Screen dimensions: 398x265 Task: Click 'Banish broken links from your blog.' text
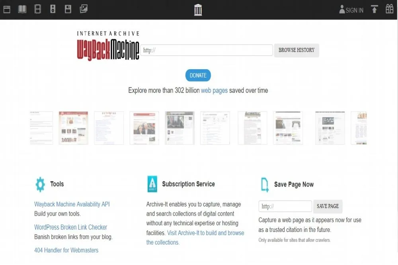(73, 237)
